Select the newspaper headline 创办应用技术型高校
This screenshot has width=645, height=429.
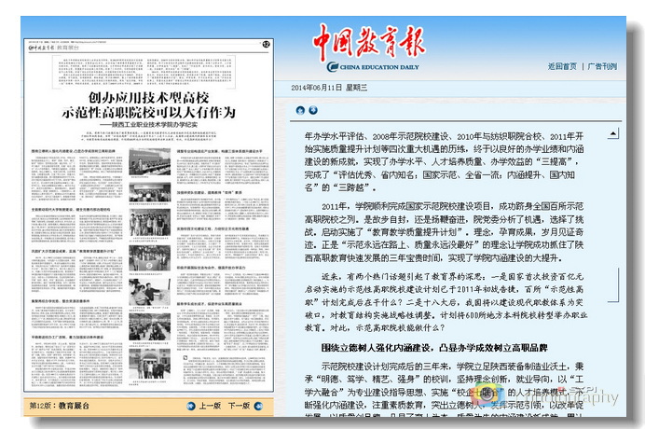click(x=147, y=96)
